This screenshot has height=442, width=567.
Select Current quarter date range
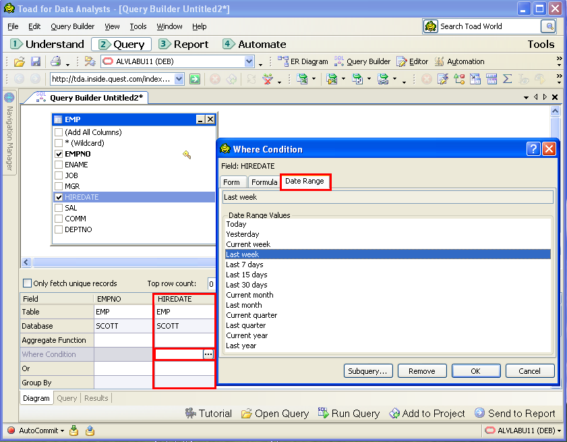(x=388, y=315)
